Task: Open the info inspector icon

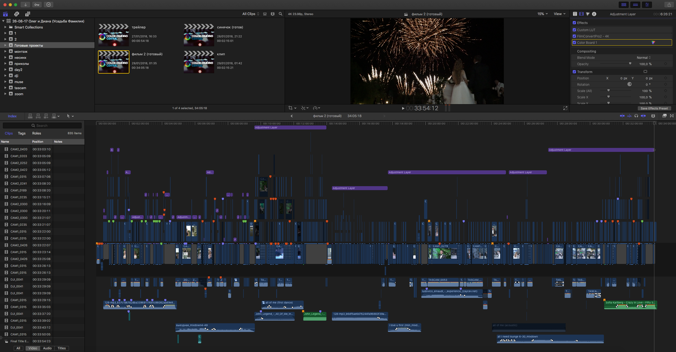Action: (x=594, y=14)
